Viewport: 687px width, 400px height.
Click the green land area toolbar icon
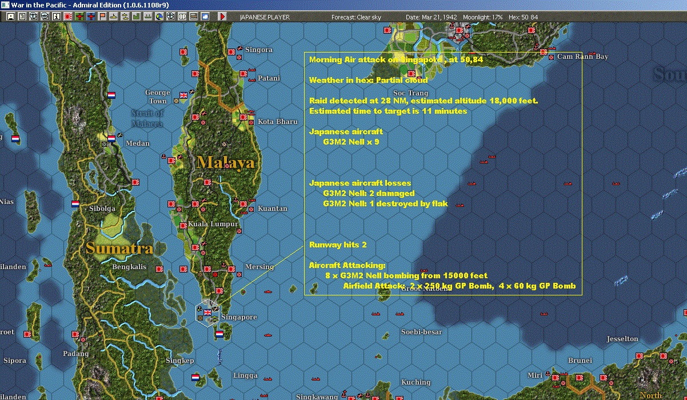(x=137, y=17)
